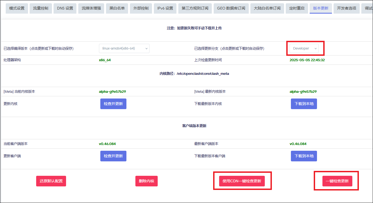This screenshot has height=203, width=373.
Task: Switch to the 定时重启 tab
Action: tap(297, 8)
